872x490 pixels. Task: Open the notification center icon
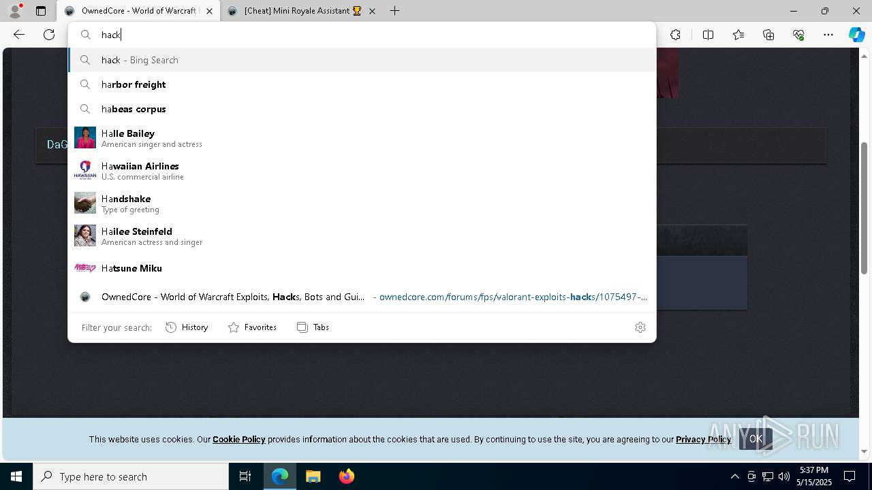(x=850, y=476)
